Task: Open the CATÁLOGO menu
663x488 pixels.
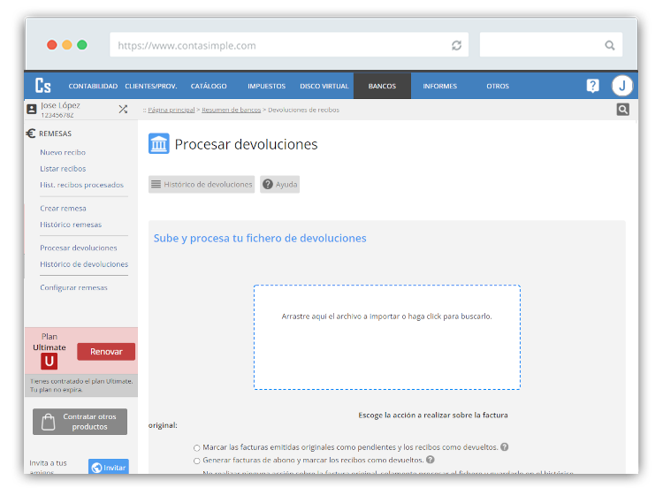Action: [209, 87]
